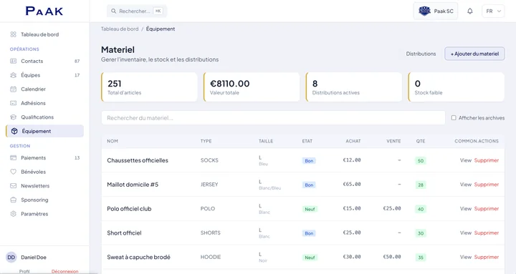Click the QTE column header
The image size is (516, 274).
click(x=421, y=141)
